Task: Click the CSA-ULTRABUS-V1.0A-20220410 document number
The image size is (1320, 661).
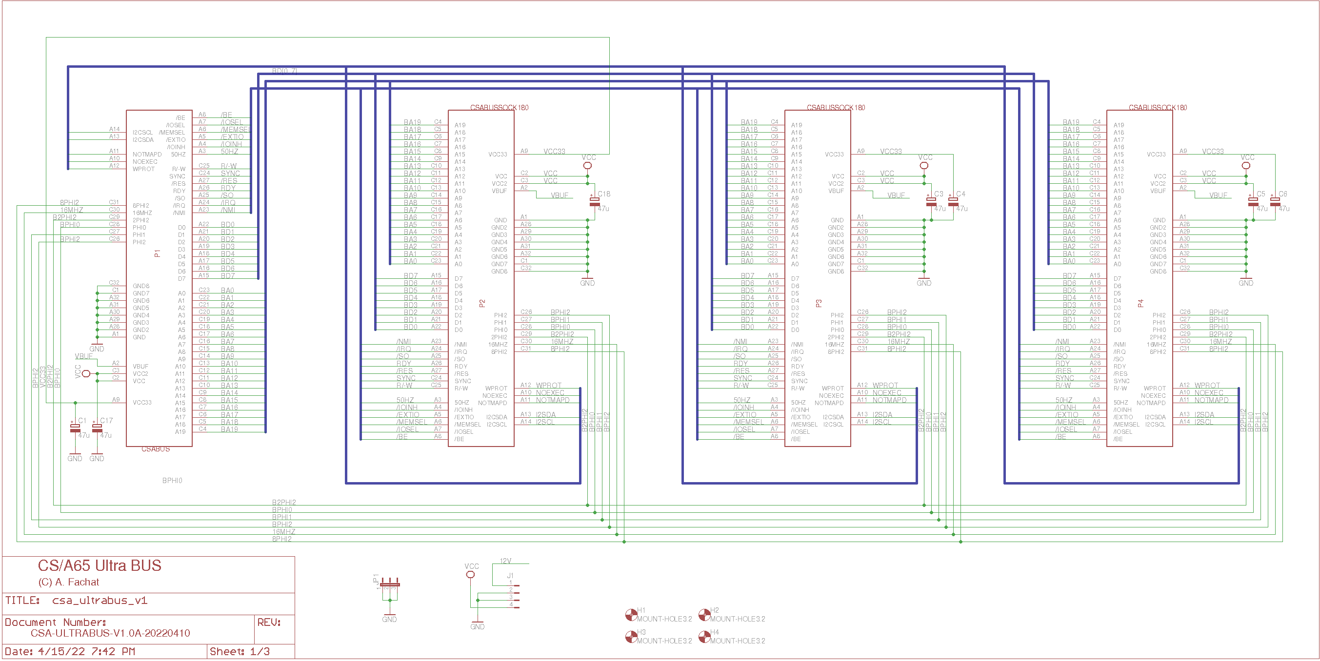Action: pyautogui.click(x=110, y=633)
